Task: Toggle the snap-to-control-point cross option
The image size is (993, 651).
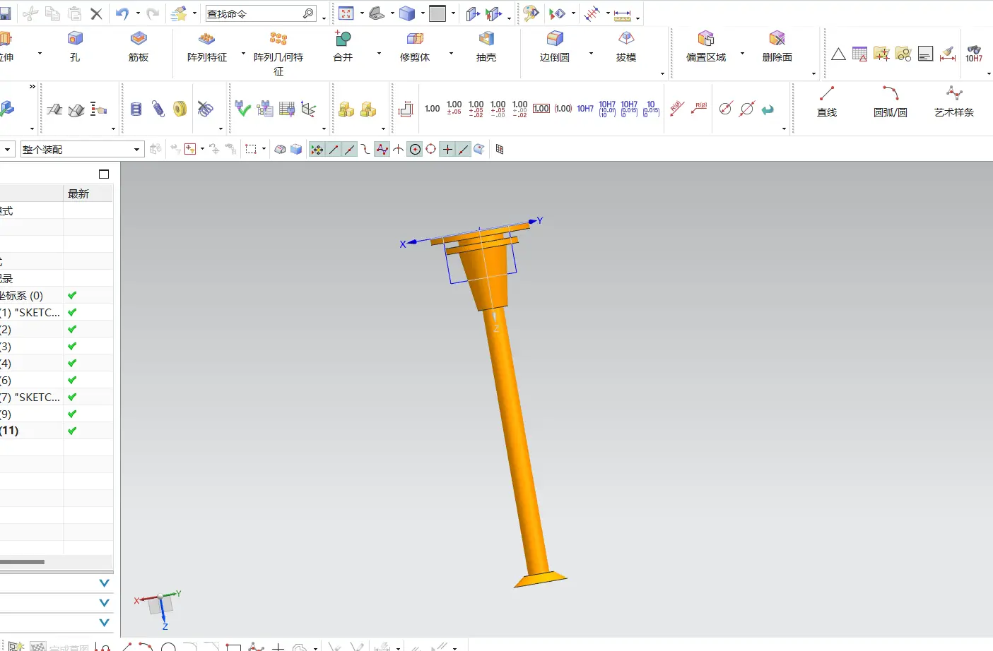Action: [447, 149]
